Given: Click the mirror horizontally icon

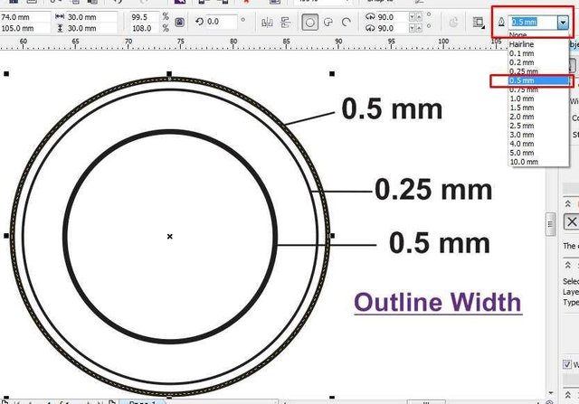Looking at the screenshot, I should tap(267, 23).
